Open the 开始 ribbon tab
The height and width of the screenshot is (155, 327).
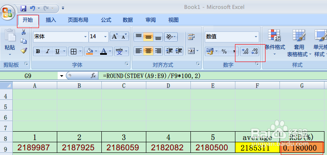click(28, 20)
